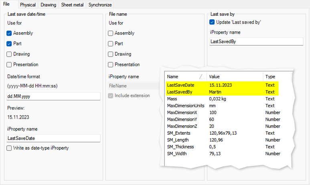The image size is (310, 185).
Task: Enable Drawing in File name section
Action: coord(111,54)
